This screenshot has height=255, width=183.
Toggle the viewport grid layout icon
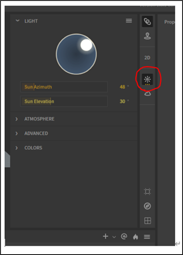(x=148, y=221)
